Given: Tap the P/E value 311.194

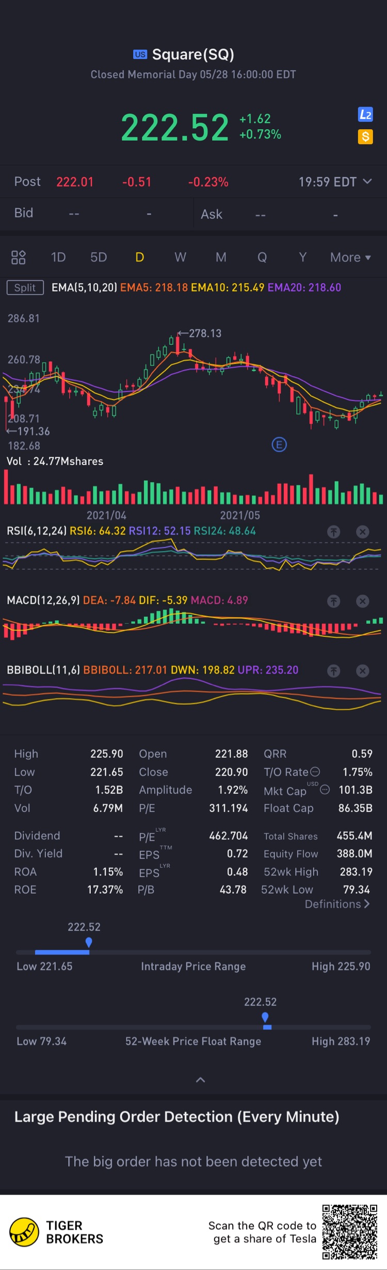Looking at the screenshot, I should point(229,808).
